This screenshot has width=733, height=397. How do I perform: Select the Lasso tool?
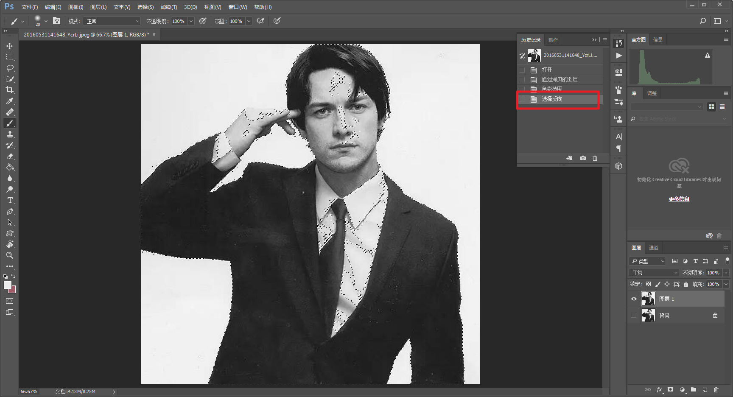click(10, 68)
